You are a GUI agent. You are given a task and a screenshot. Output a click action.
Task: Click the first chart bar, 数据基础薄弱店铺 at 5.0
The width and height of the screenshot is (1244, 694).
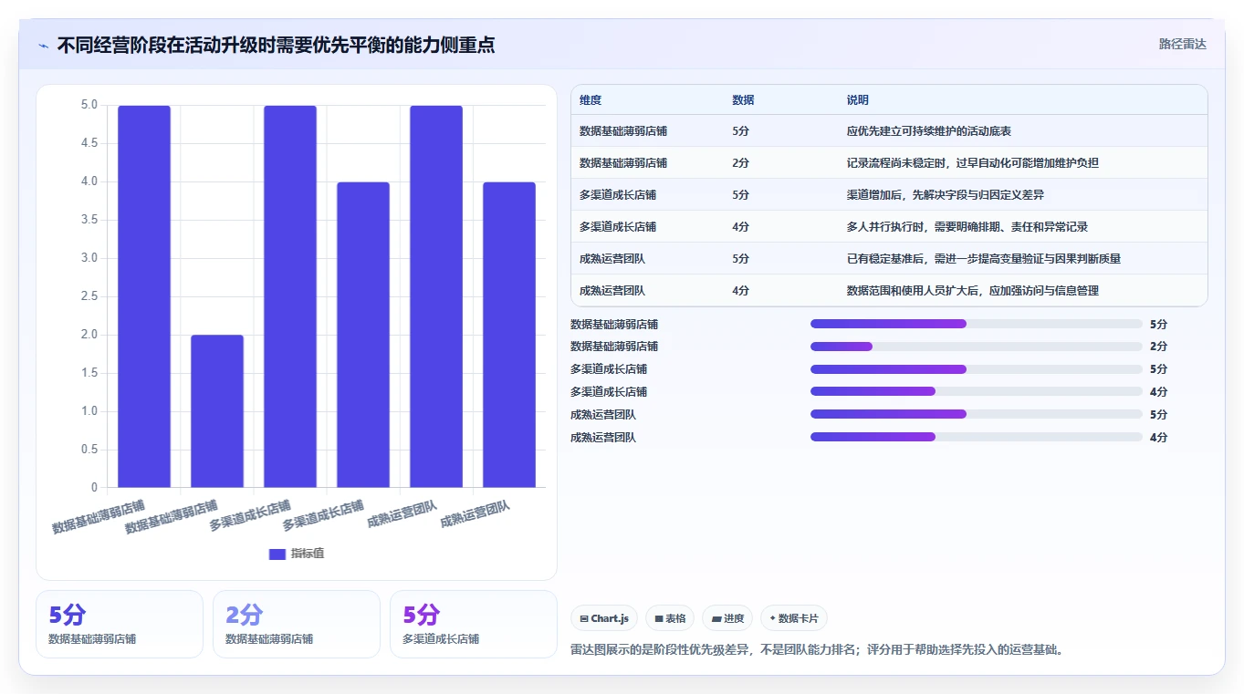[144, 296]
